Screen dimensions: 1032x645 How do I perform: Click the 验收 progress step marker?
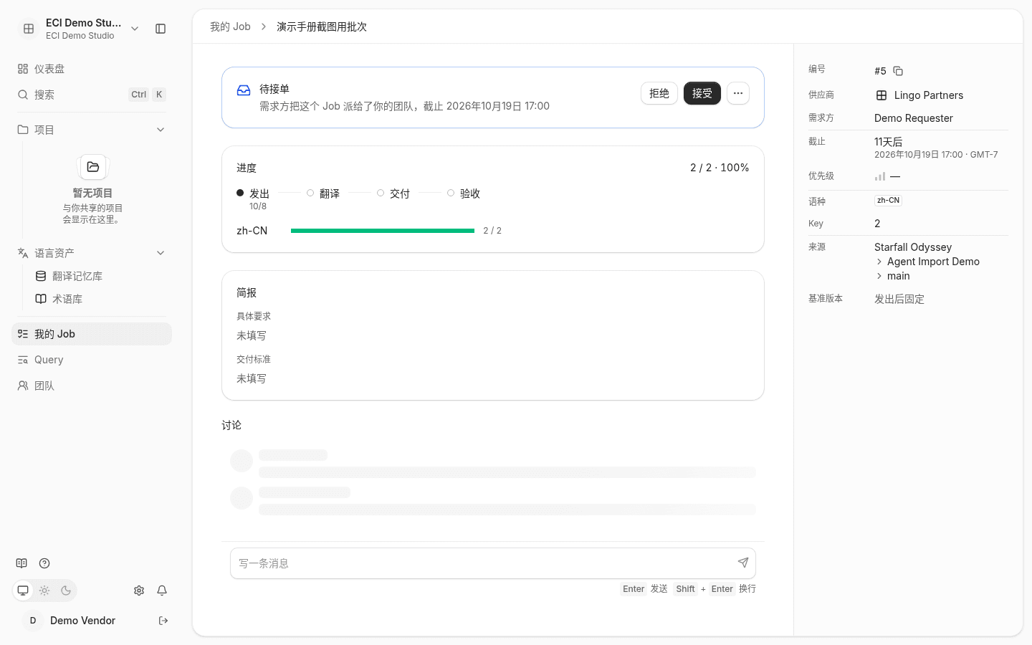[x=451, y=193]
